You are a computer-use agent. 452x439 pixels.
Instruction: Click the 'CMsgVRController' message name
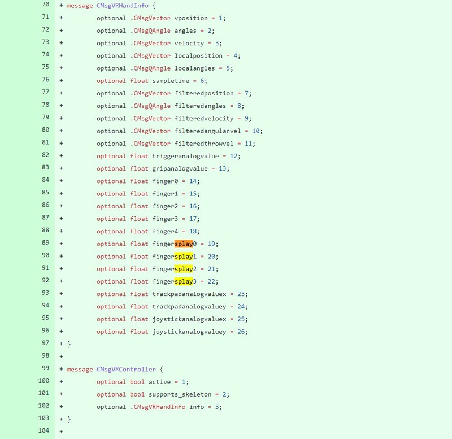tap(126, 370)
